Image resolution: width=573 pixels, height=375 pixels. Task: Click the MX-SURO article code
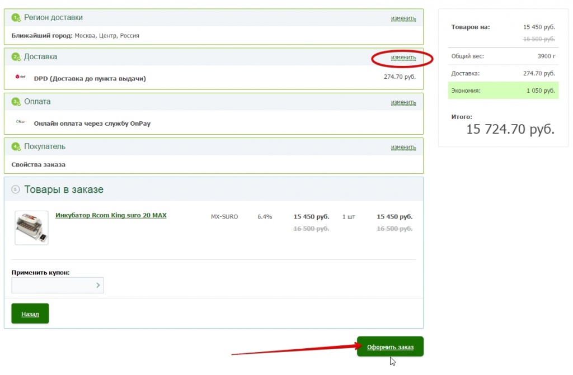[224, 217]
